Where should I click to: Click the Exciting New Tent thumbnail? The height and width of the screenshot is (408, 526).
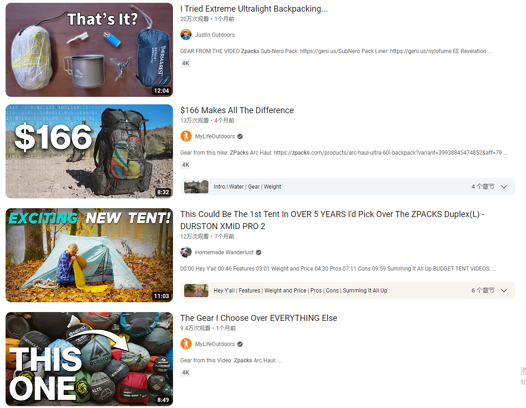(x=89, y=255)
